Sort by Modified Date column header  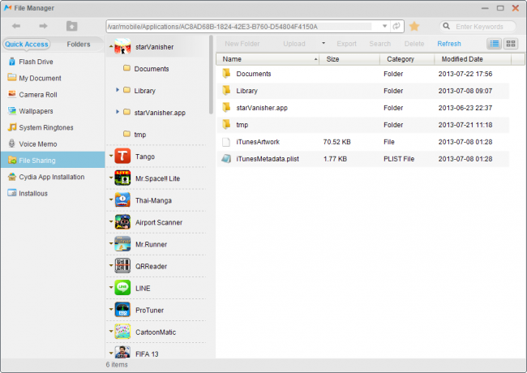click(x=473, y=59)
